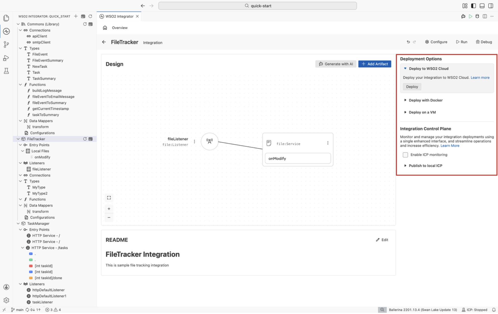Run the FileTracker integration
Screen dimensions: 498x314
click(x=462, y=42)
